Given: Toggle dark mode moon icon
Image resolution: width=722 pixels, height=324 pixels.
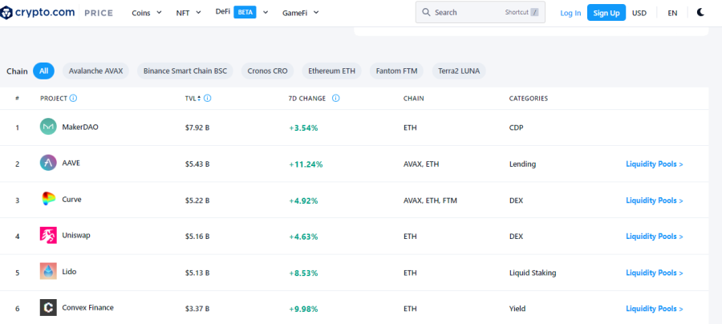Looking at the screenshot, I should 700,12.
